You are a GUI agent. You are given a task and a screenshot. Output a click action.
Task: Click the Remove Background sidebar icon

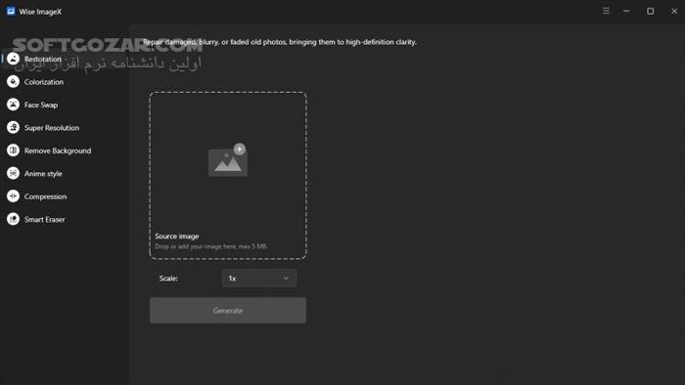(x=13, y=150)
